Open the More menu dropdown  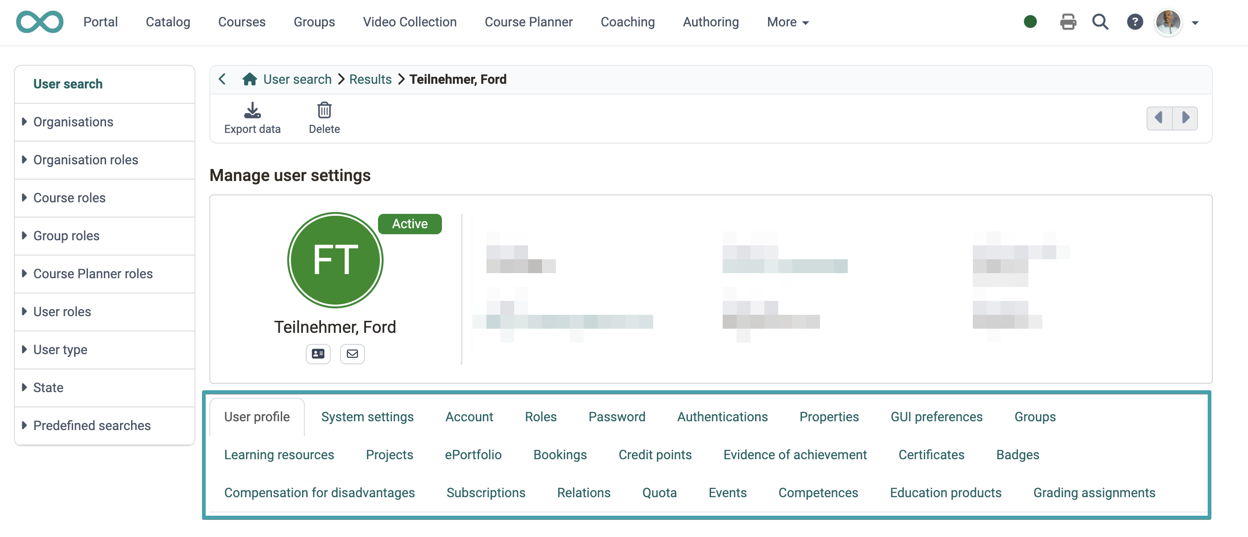coord(788,22)
